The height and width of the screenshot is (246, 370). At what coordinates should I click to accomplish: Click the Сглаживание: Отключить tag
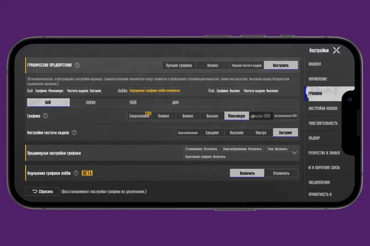tap(202, 149)
